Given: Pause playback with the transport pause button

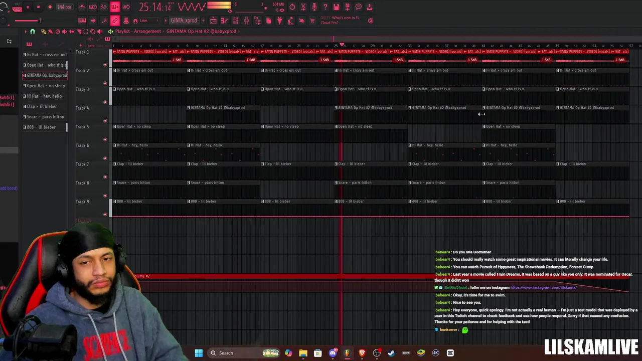Looking at the screenshot, I should tap(28, 7).
